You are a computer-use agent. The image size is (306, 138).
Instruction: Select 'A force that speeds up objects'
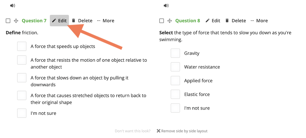22,46
